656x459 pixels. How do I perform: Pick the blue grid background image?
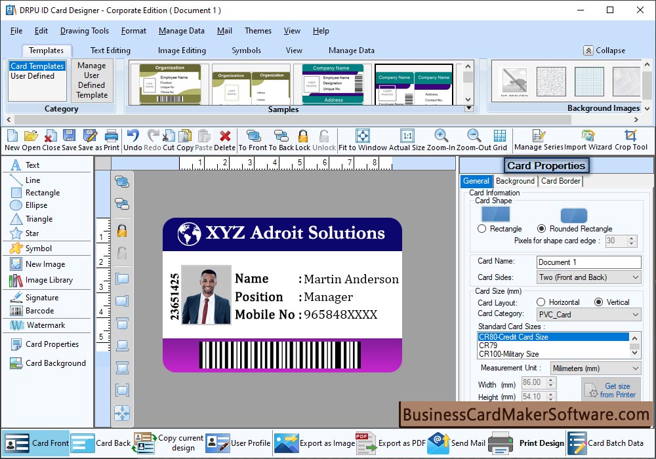point(590,81)
